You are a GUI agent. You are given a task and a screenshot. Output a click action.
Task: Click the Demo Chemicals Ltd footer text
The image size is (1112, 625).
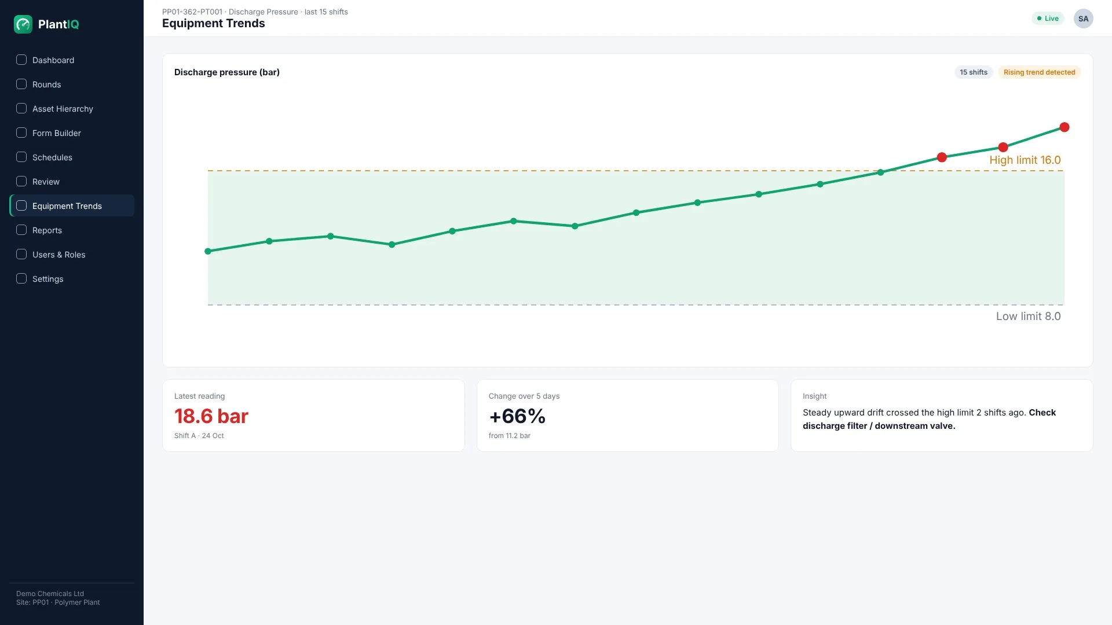[50, 594]
